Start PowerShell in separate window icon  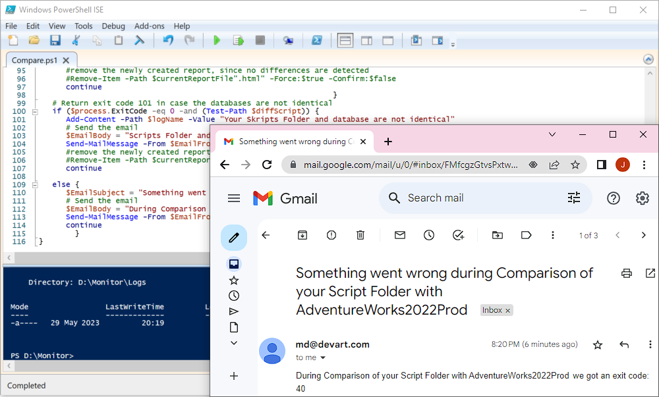(x=316, y=40)
